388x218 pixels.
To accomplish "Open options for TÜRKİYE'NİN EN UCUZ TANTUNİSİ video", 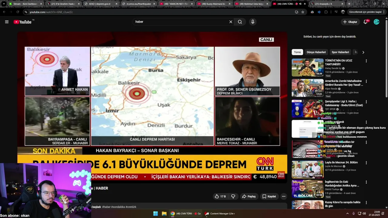I will [366, 61].
